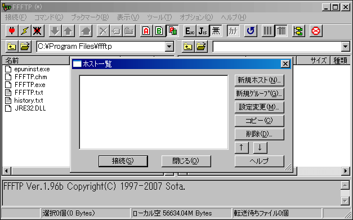The width and height of the screenshot is (353, 220).
Task: Toggle EUC kanji code button
Action: 190,31
